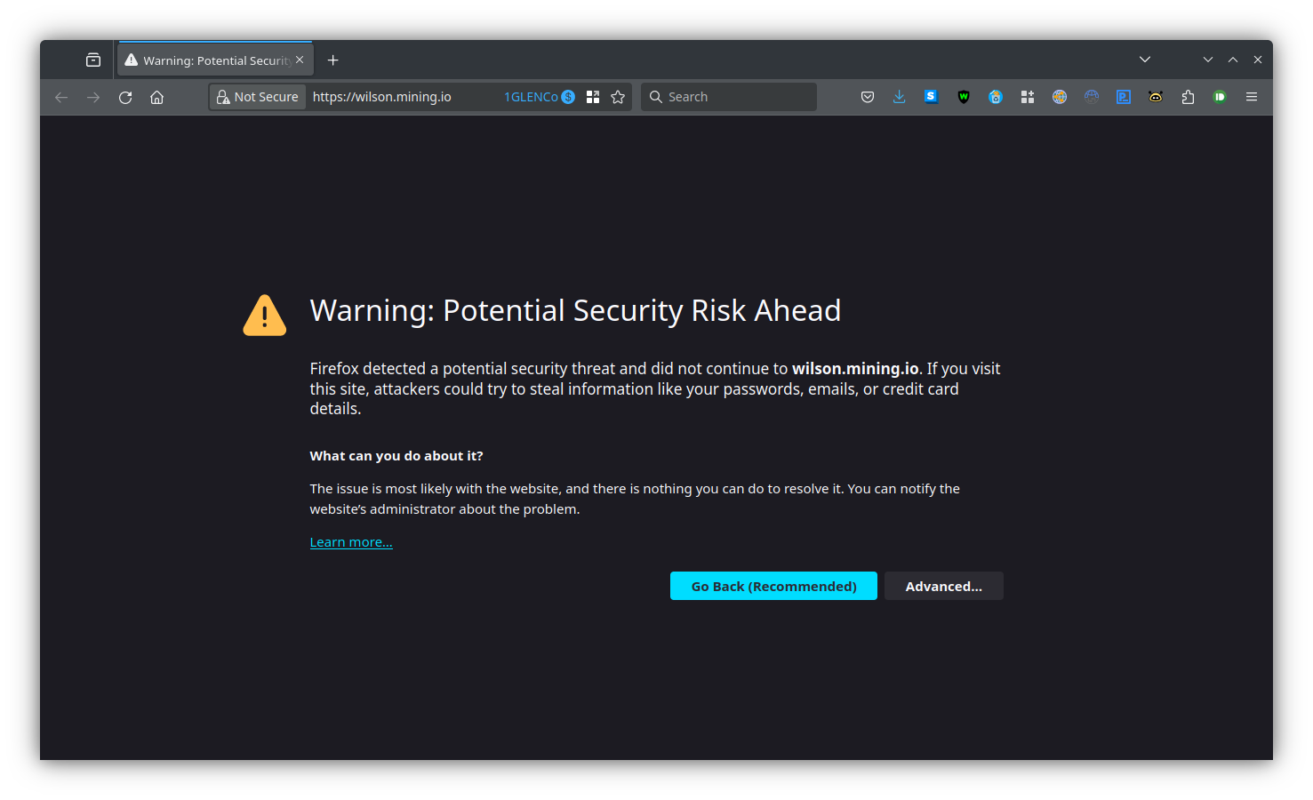Image resolution: width=1313 pixels, height=800 pixels.
Task: Open a new tab with plus button
Action: tap(333, 60)
